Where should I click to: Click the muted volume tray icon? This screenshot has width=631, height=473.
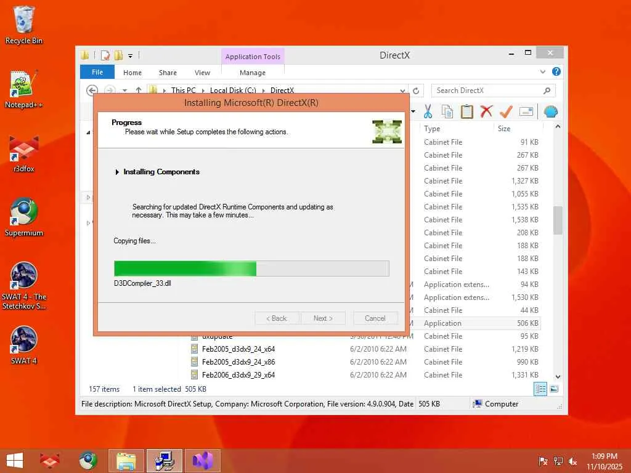coord(572,461)
